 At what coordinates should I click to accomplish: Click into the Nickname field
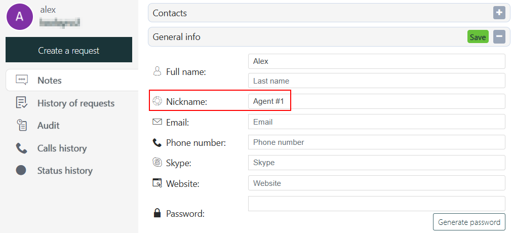[x=376, y=101]
